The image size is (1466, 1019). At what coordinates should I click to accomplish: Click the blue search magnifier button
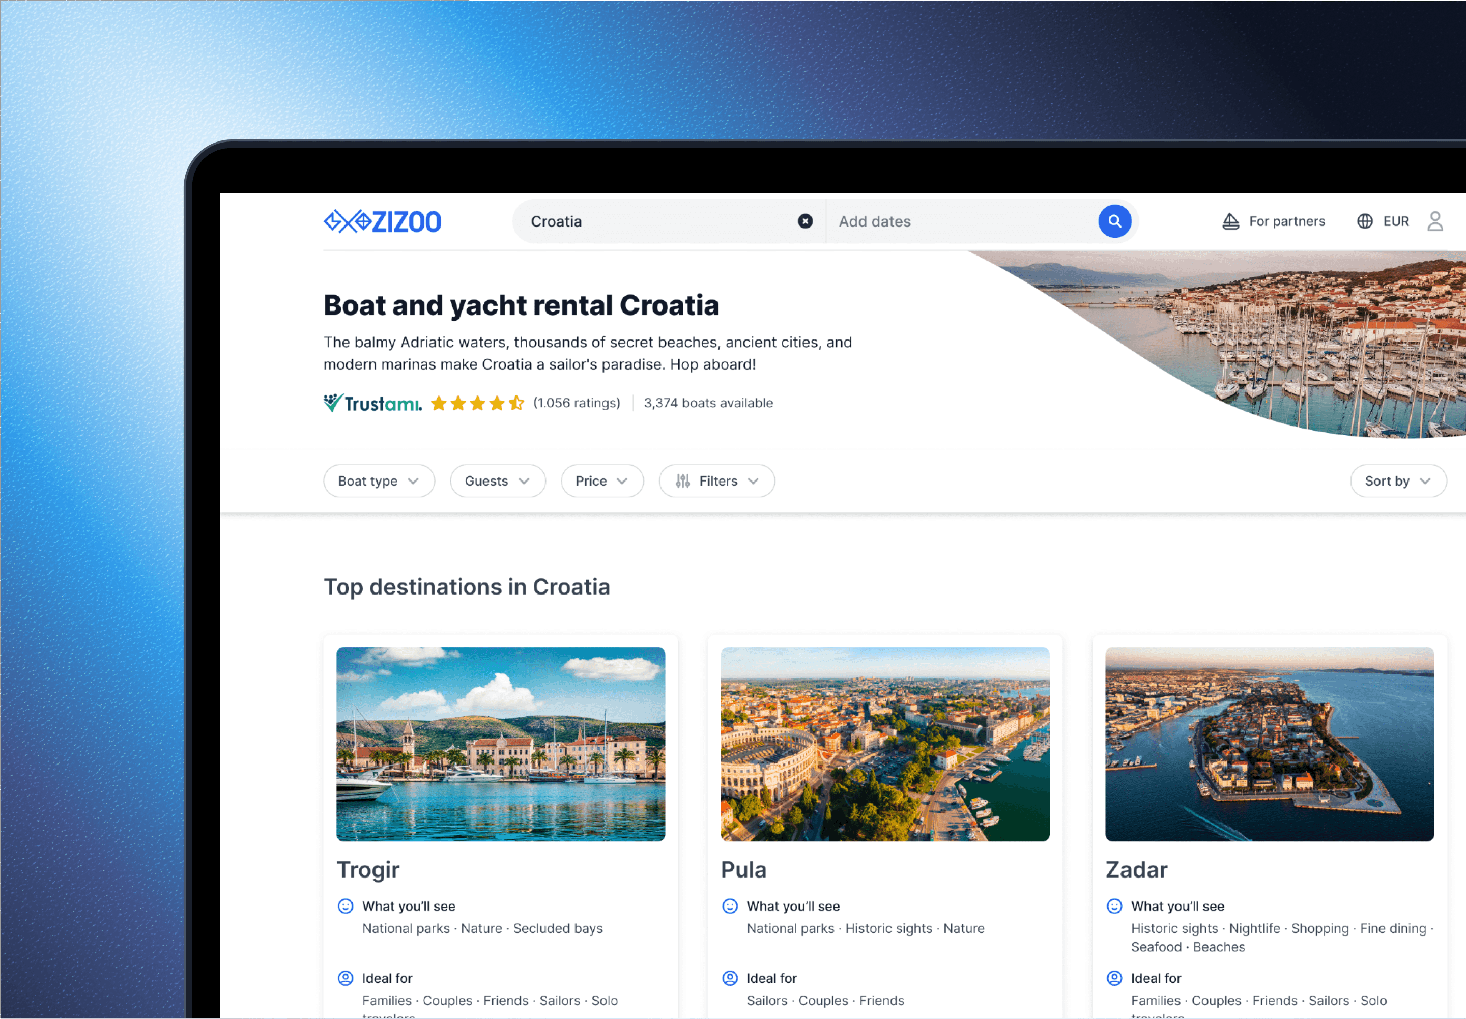(x=1114, y=221)
